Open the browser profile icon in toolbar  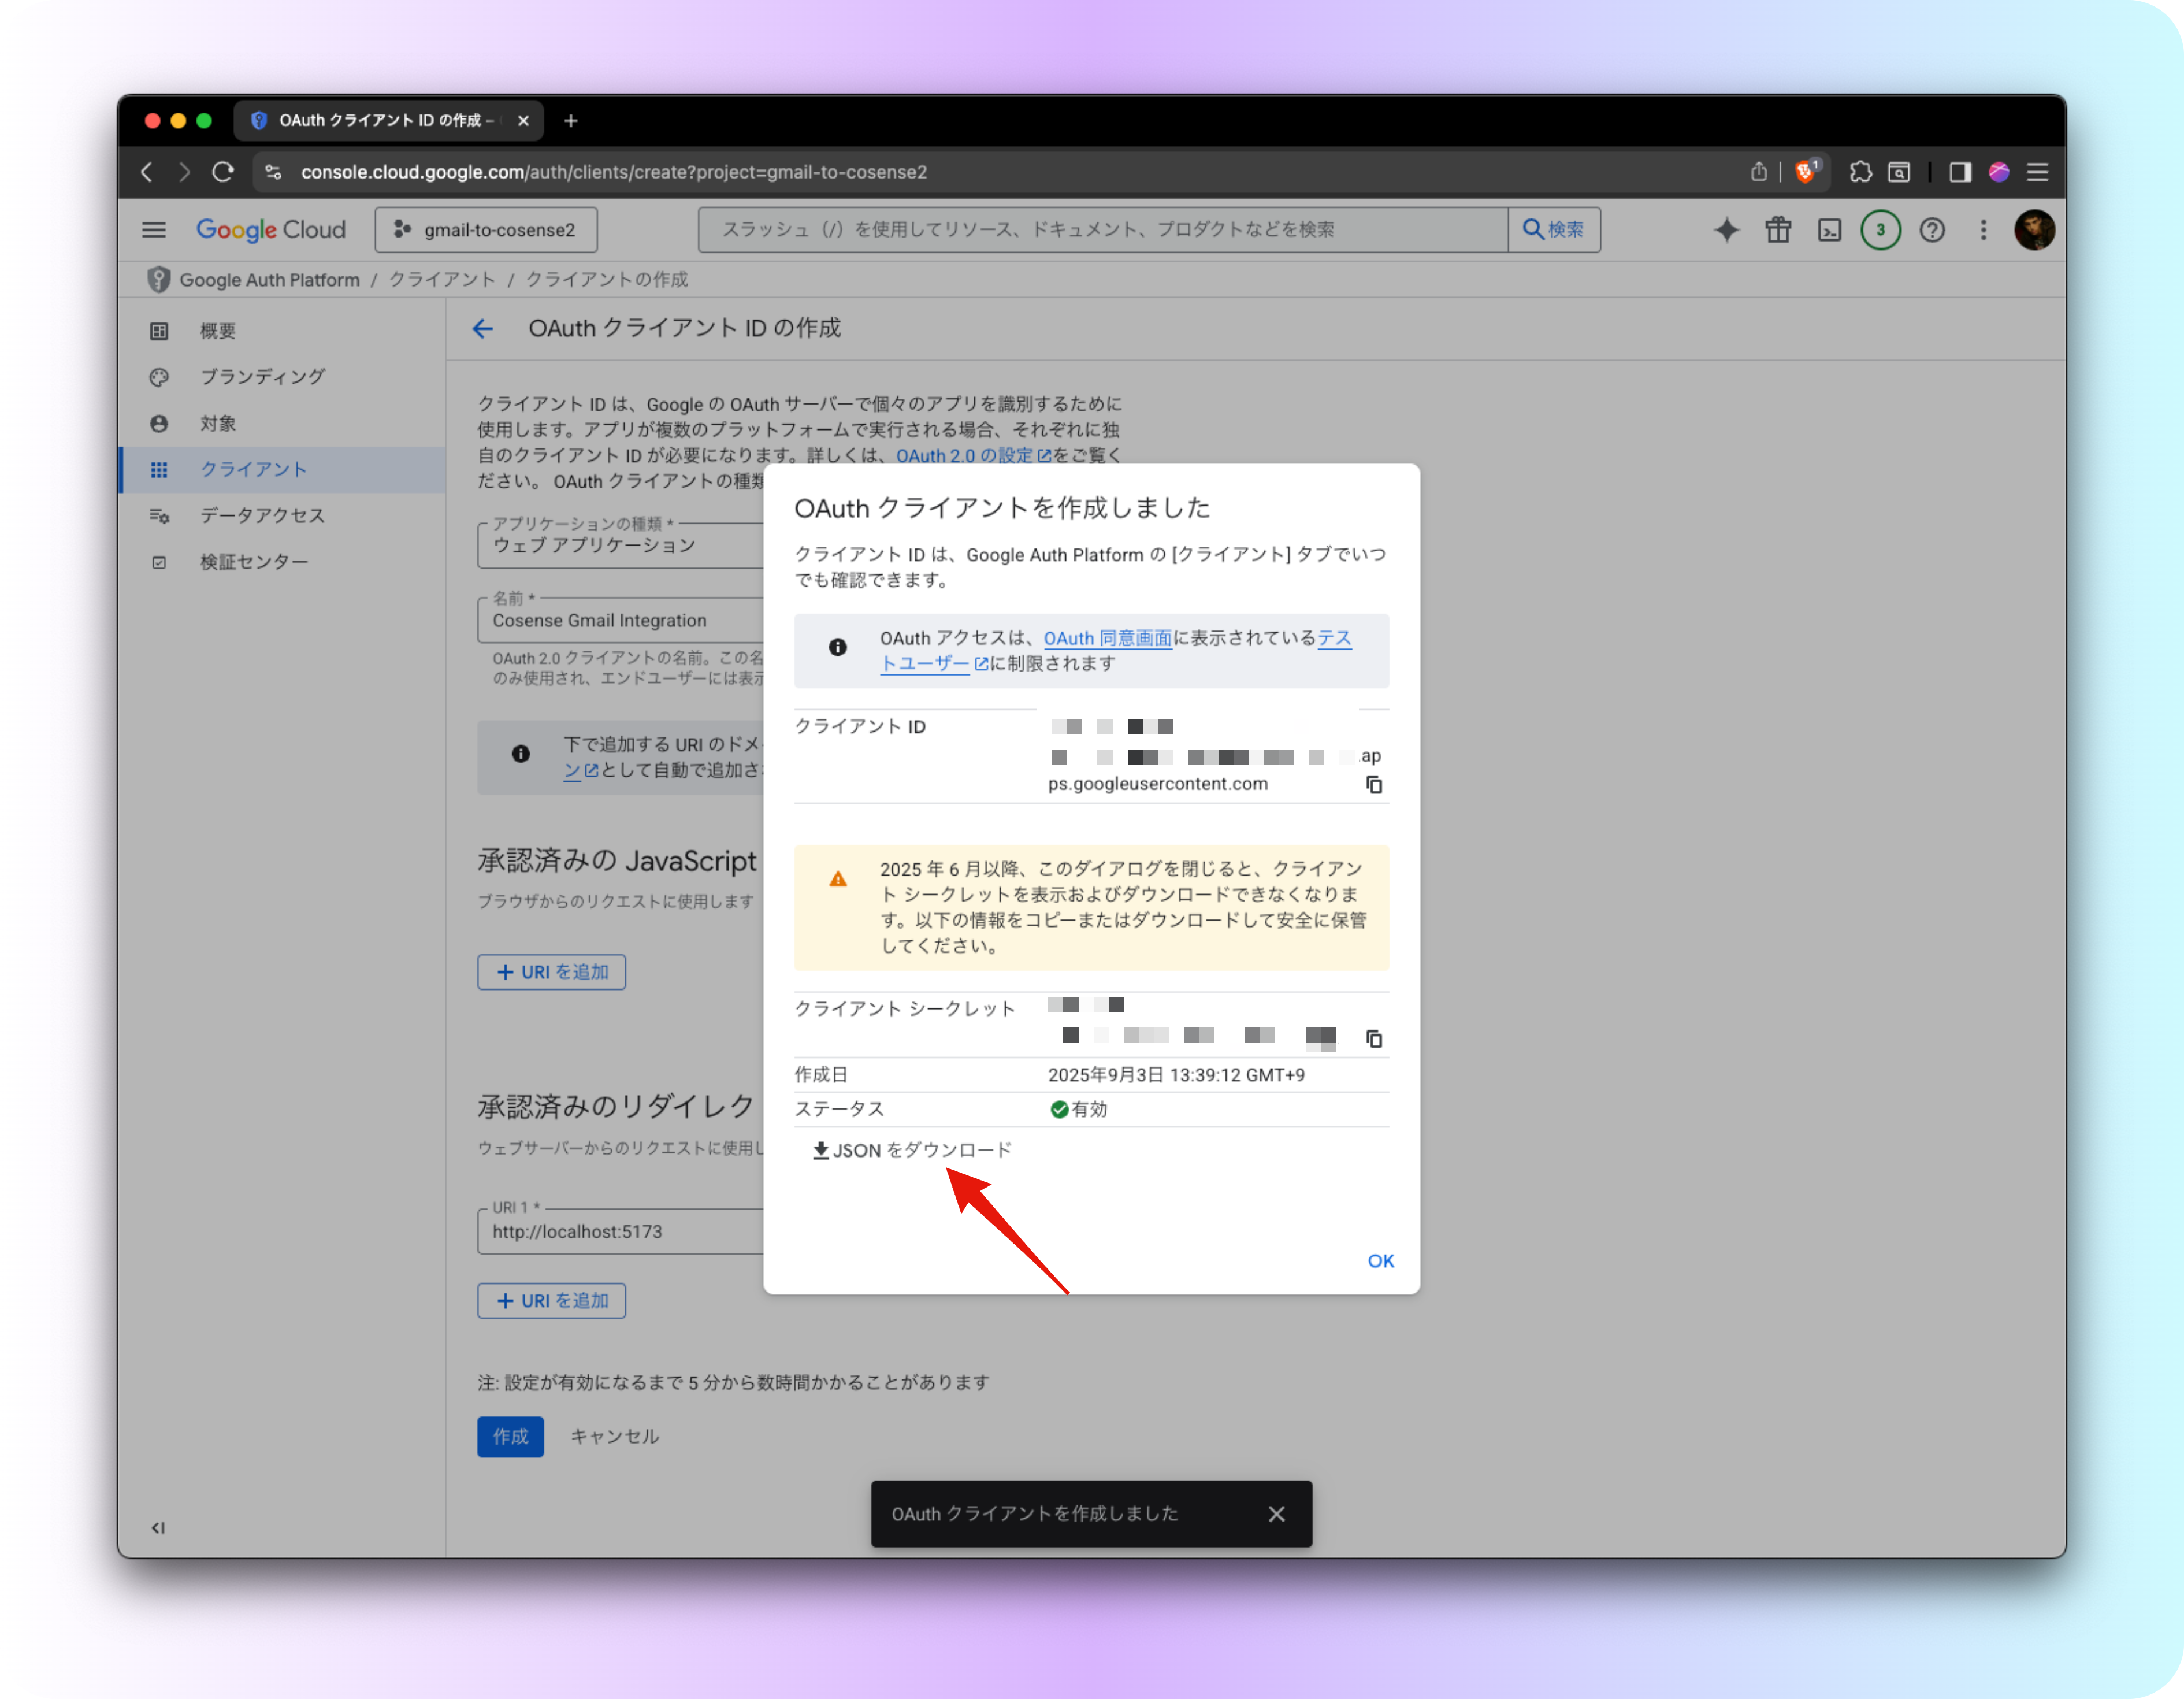pos(1999,172)
